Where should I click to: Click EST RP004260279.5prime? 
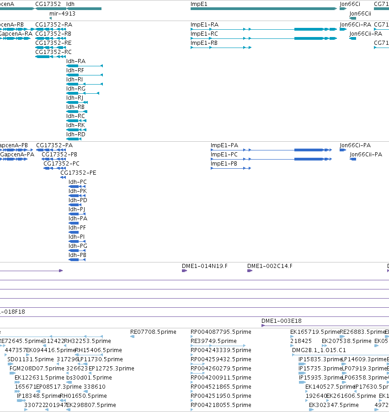tap(221, 369)
